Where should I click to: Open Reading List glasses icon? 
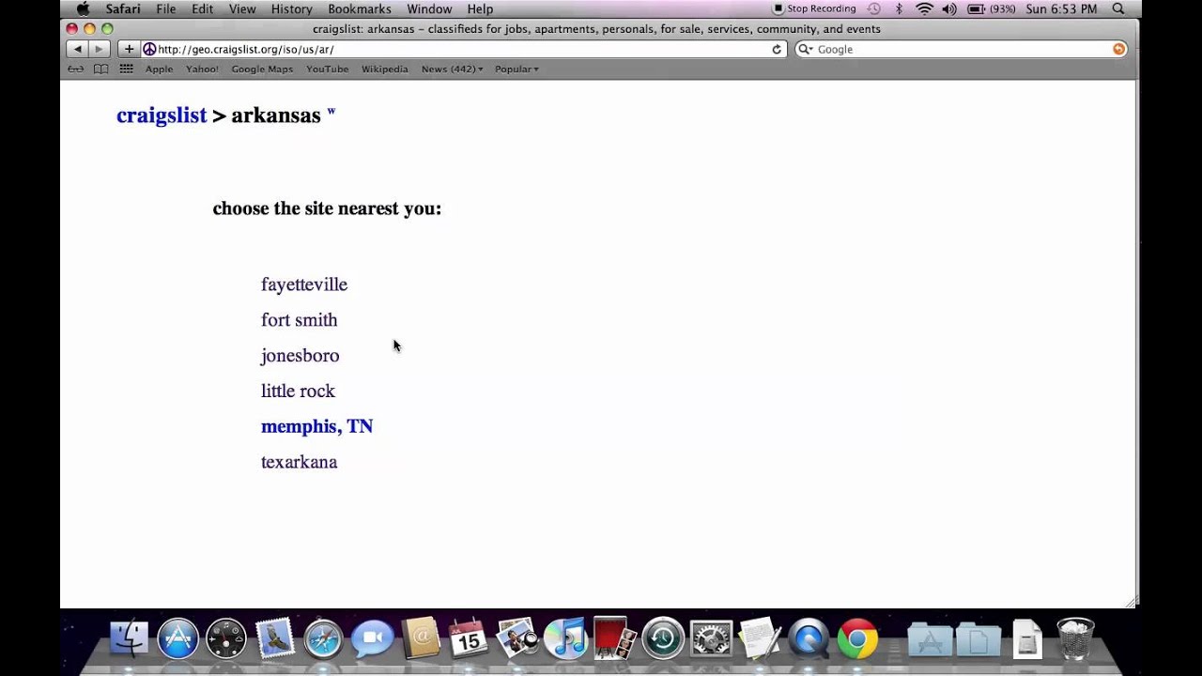(x=76, y=69)
